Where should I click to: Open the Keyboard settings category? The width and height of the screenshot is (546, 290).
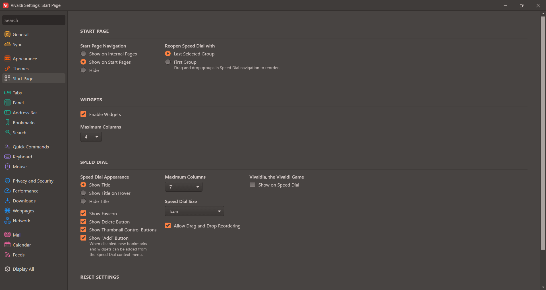tap(22, 157)
